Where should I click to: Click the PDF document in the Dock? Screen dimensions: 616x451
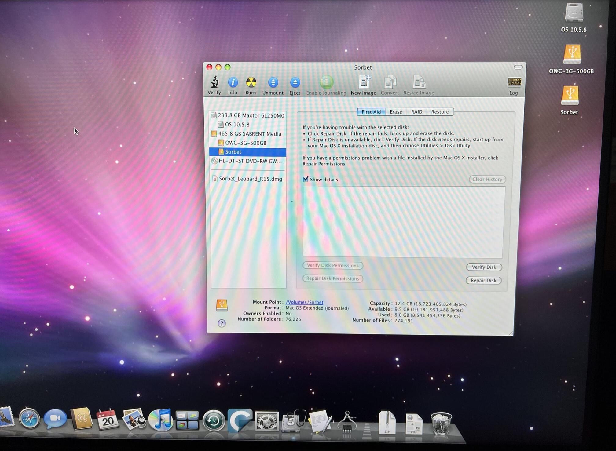(414, 424)
